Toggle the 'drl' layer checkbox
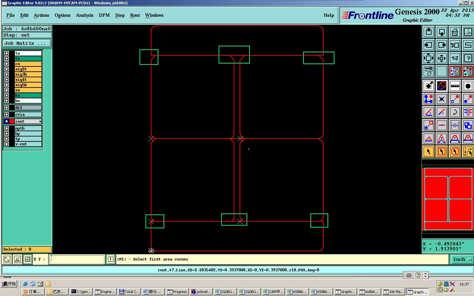 [7, 108]
